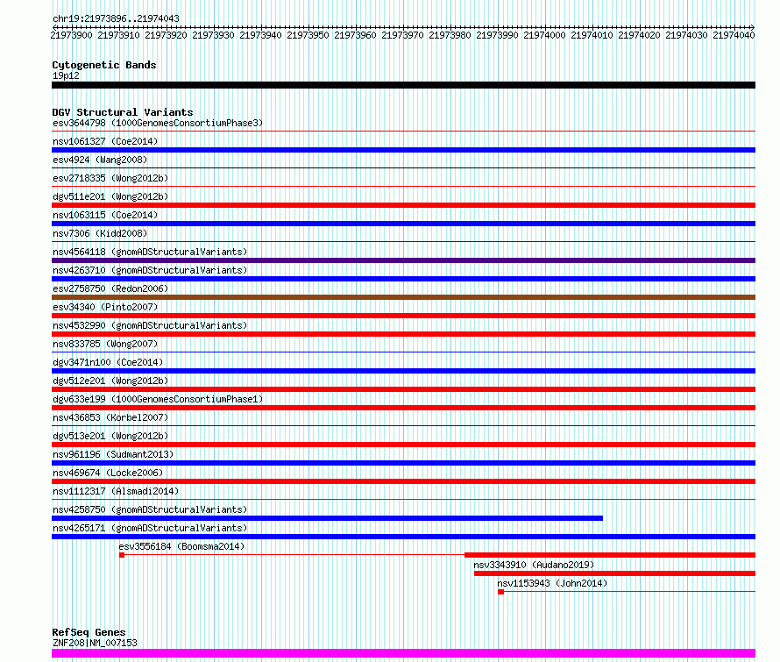This screenshot has height=662, width=780.
Task: Click ruler position 21974000
Action: click(x=544, y=35)
